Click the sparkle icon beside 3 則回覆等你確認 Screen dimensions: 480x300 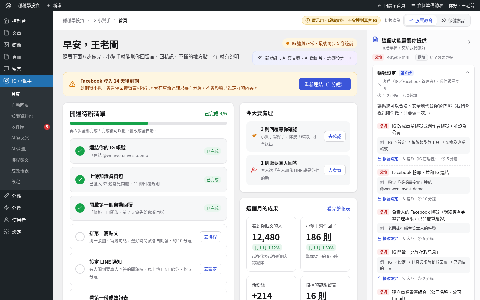pos(254,136)
